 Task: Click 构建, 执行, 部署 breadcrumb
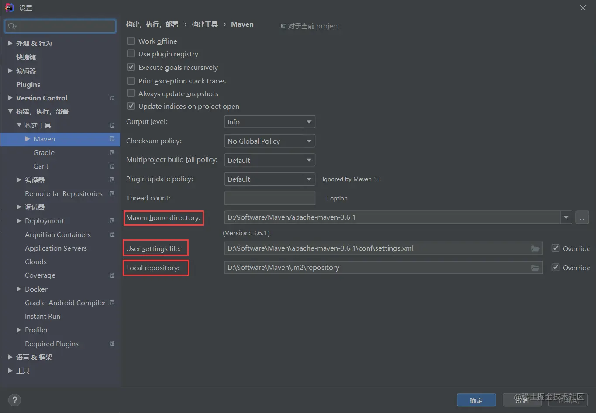click(x=152, y=24)
